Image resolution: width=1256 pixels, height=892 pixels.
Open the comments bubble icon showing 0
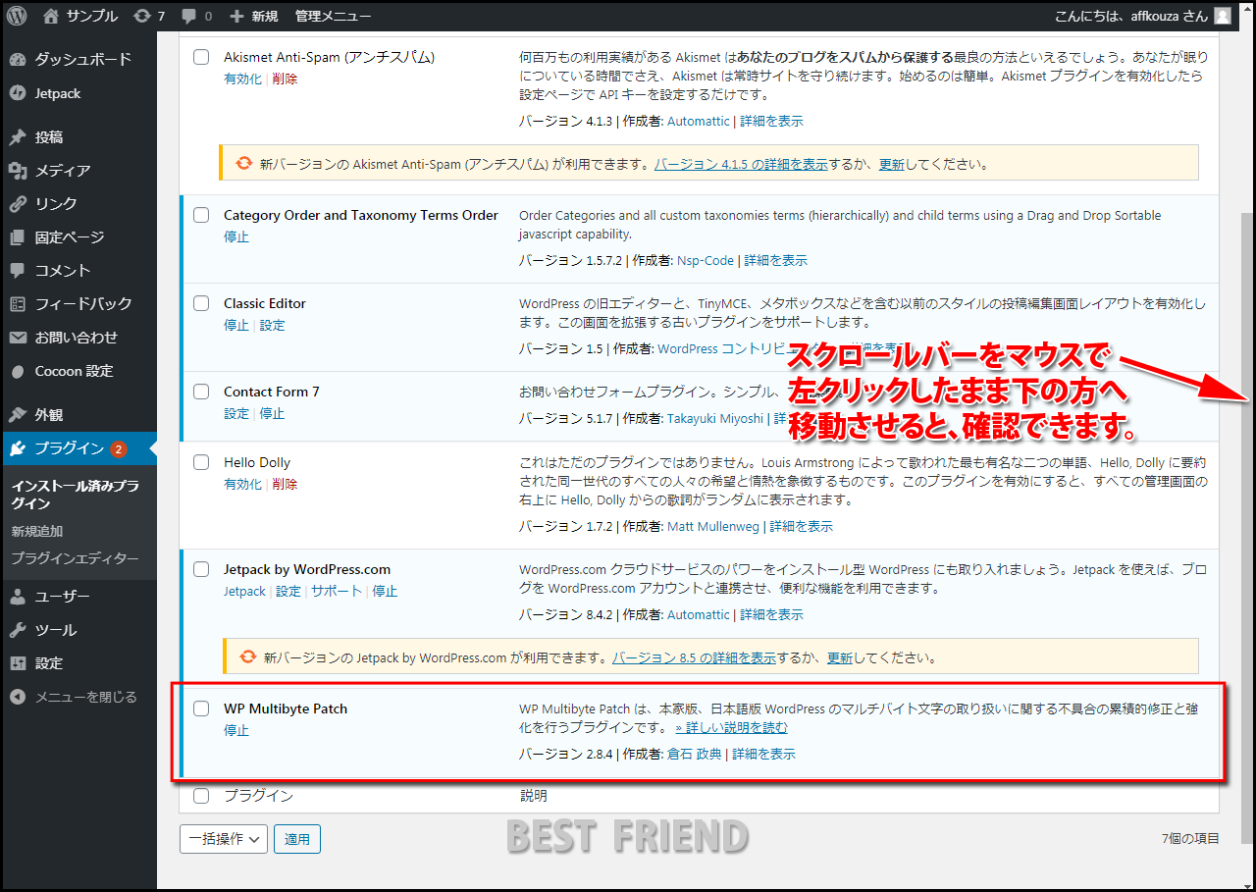pyautogui.click(x=196, y=16)
